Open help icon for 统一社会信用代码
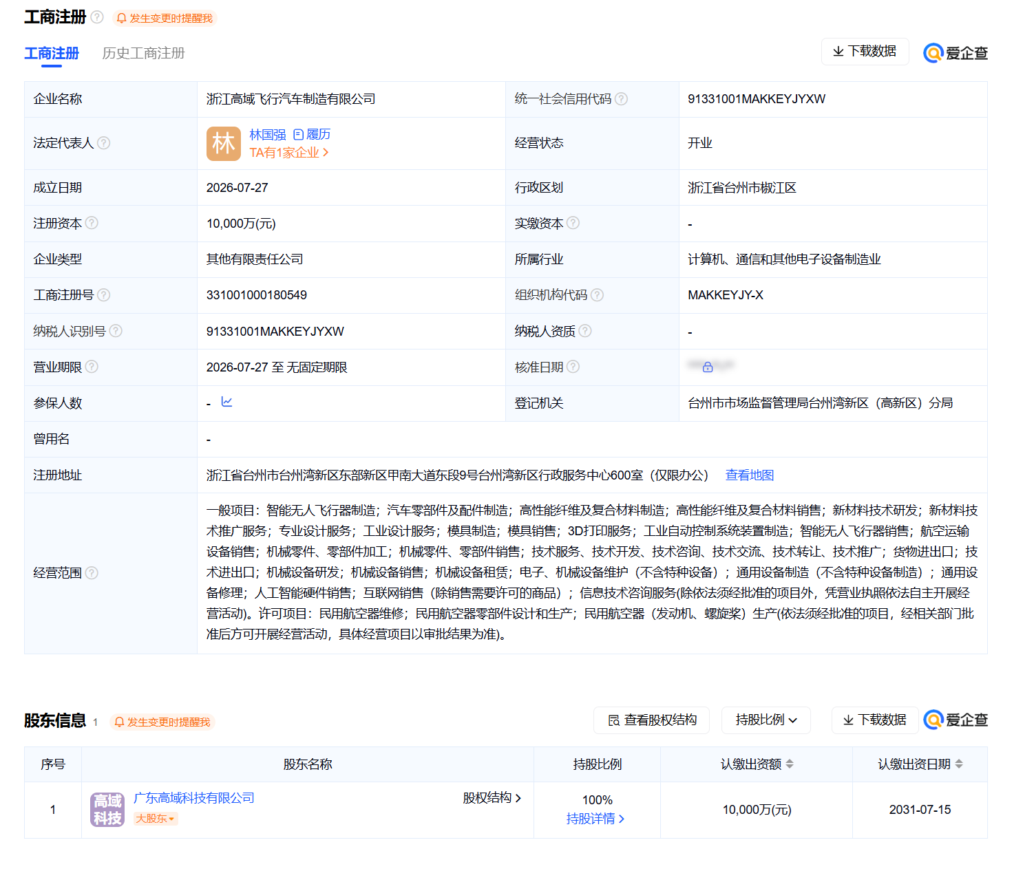 click(x=621, y=99)
